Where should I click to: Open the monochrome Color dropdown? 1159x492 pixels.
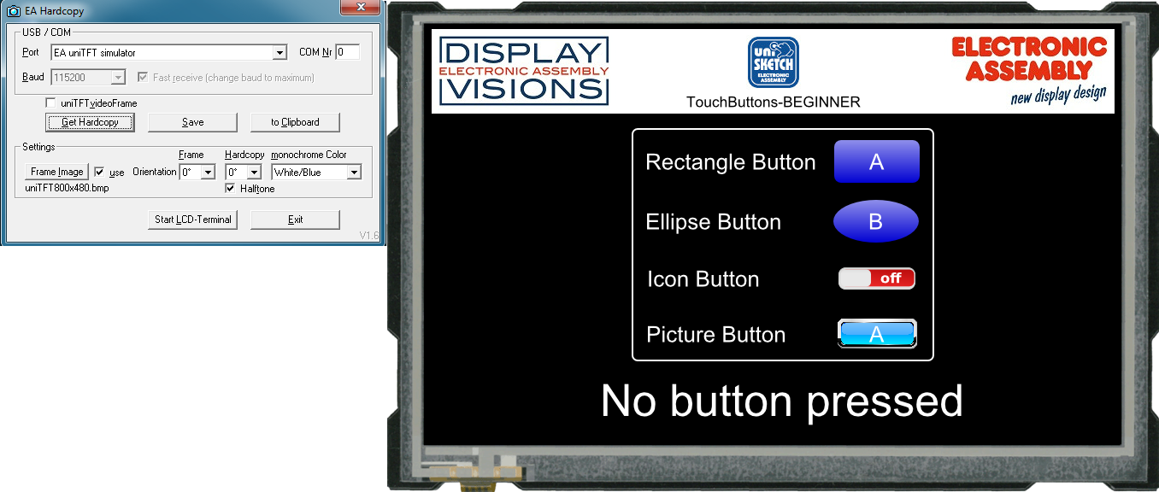click(353, 173)
